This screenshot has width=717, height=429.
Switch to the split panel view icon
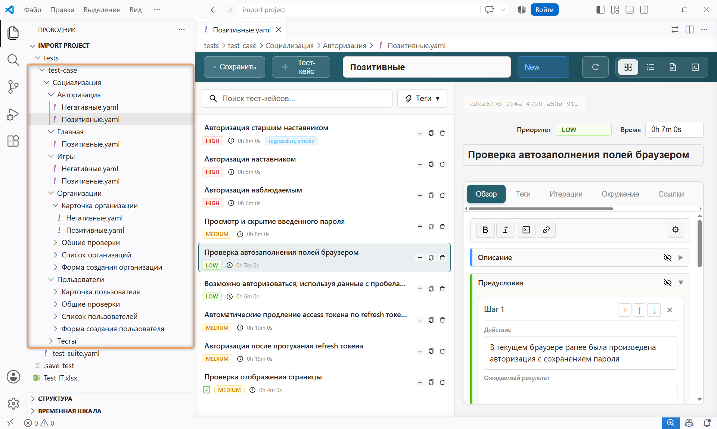click(628, 67)
